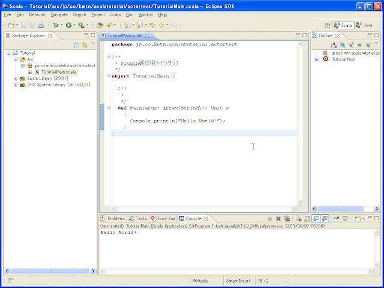
Task: Click Open Perspective icon beside Scala
Action: [x=328, y=25]
